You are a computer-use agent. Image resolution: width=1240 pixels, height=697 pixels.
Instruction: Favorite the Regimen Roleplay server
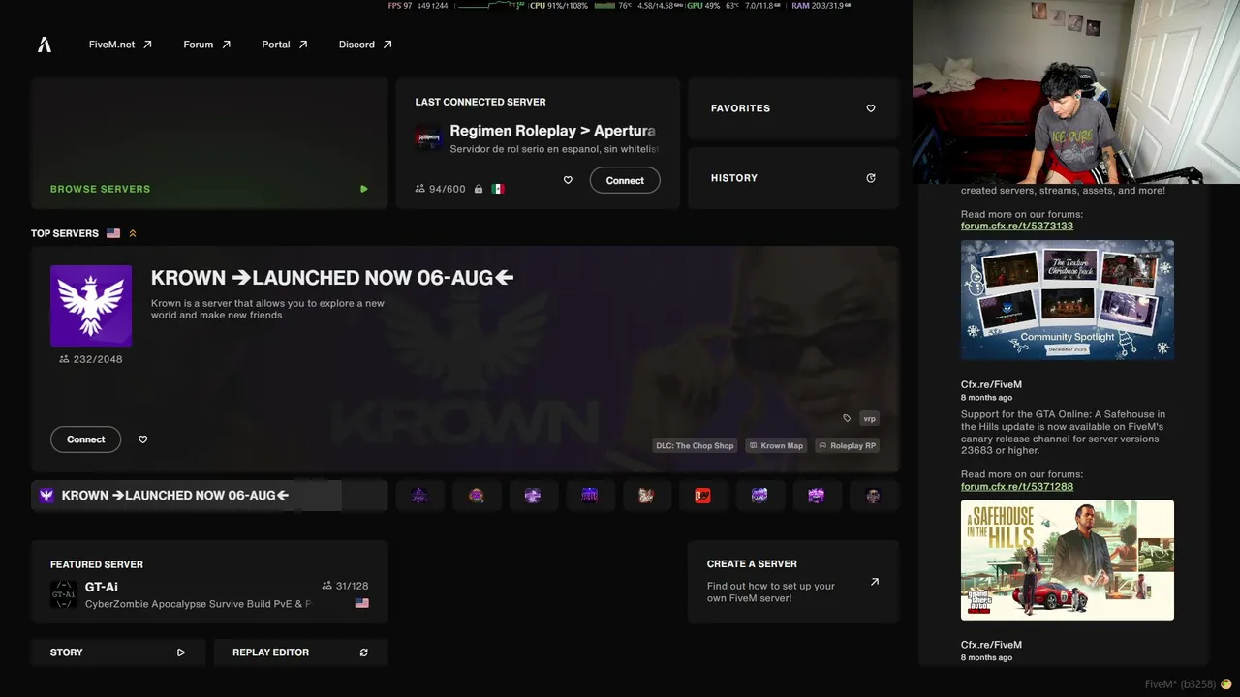tap(568, 180)
